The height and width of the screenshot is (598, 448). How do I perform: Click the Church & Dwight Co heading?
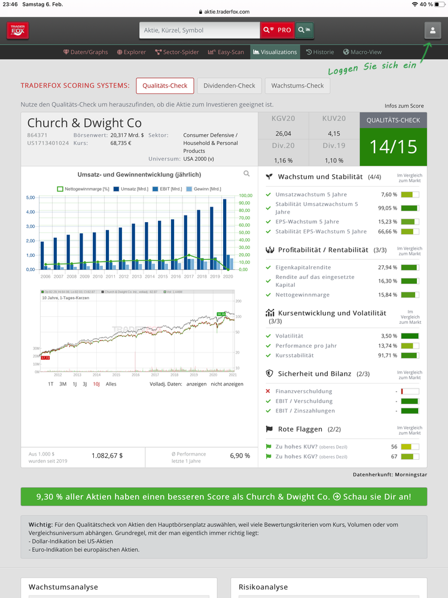(x=84, y=123)
